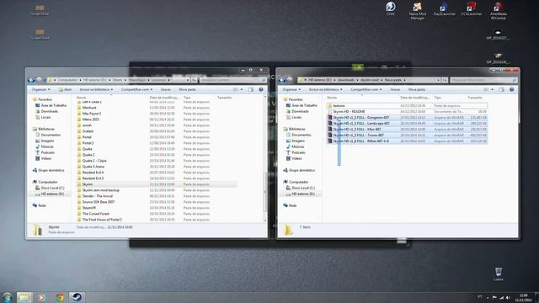The image size is (539, 303).
Task: Click Gravar in left Explorer toolbar
Action: coord(166,90)
